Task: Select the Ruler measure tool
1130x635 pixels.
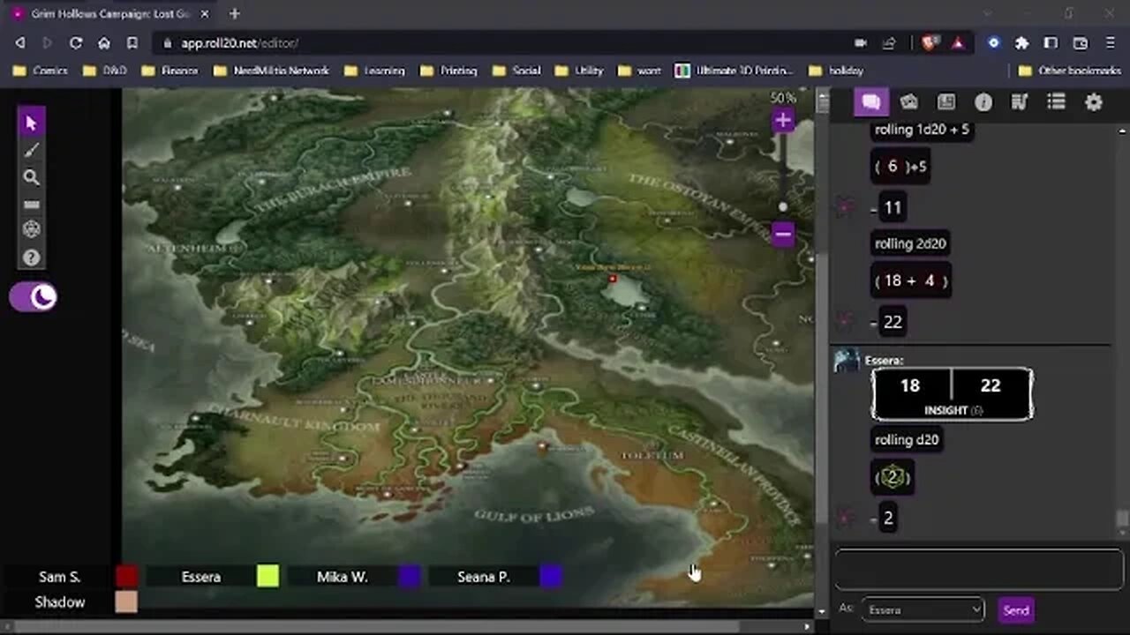Action: pos(32,205)
